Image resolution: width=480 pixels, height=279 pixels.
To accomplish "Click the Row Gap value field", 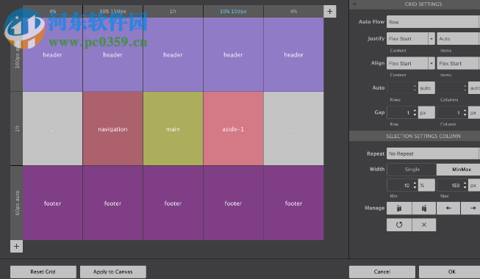I will point(399,113).
